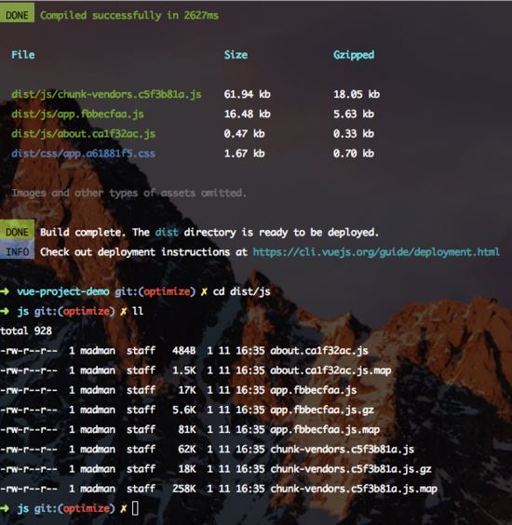Click the green arrow before the ll command
Viewport: 512px width, 525px height.
click(x=5, y=312)
